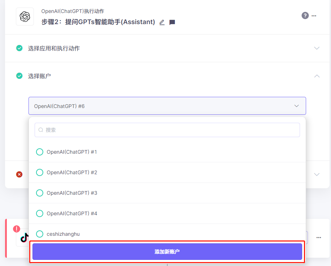This screenshot has width=331, height=266.
Task: Collapse the 选择账户 section chevron
Action: coord(317,76)
